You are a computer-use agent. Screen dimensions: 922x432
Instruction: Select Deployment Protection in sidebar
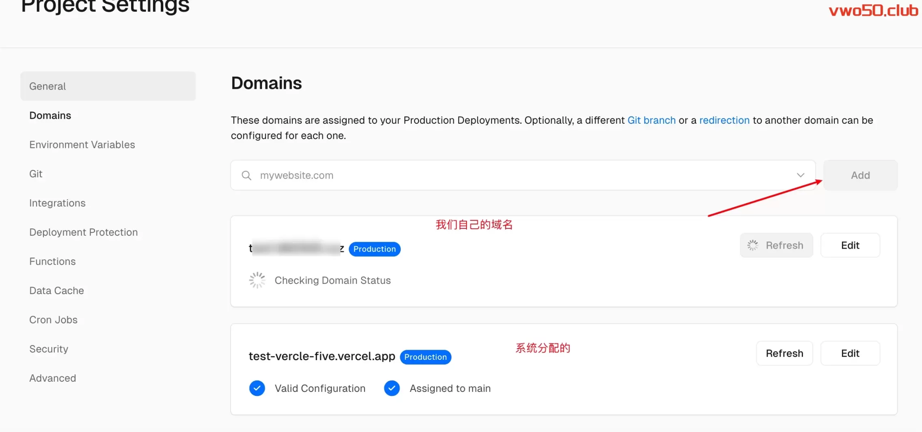pyautogui.click(x=83, y=232)
